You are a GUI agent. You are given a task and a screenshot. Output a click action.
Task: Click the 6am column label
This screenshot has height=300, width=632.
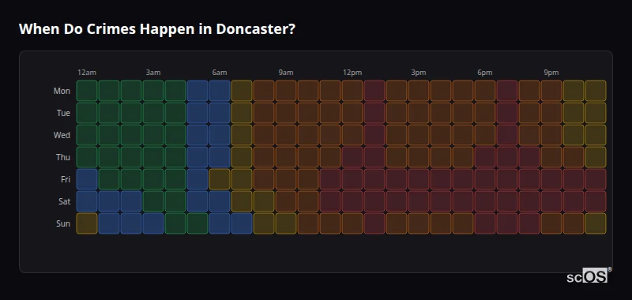point(220,73)
